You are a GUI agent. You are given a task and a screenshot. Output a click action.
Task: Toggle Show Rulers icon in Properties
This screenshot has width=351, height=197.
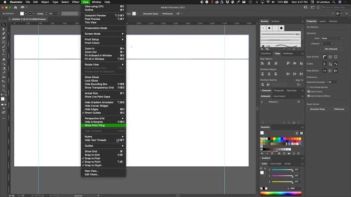click(x=325, y=57)
